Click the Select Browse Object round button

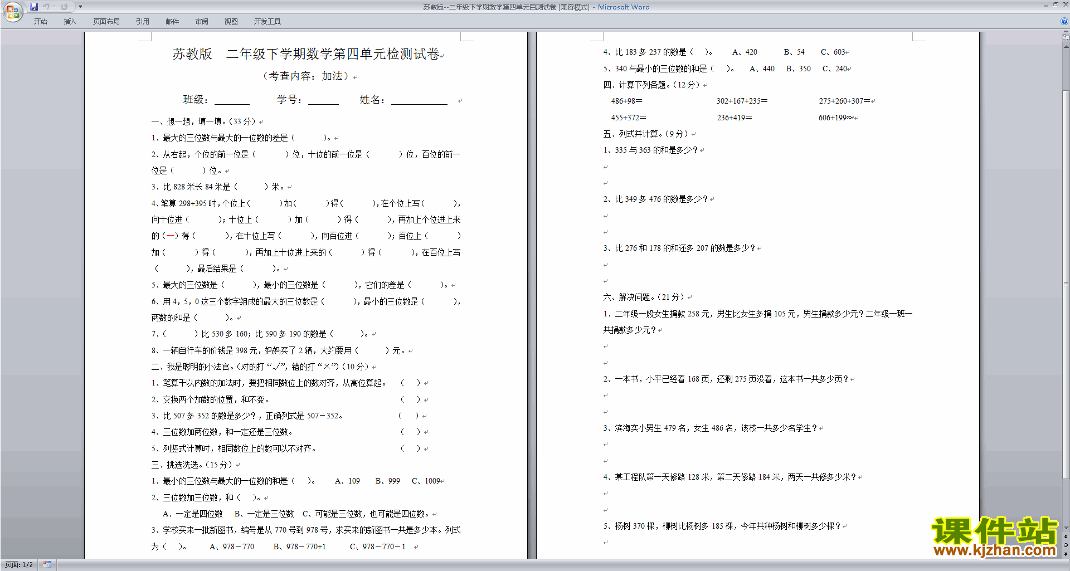1066,545
